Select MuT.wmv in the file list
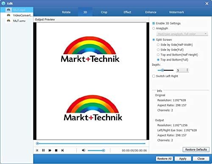The width and height of the screenshot is (212, 164). click(x=17, y=21)
